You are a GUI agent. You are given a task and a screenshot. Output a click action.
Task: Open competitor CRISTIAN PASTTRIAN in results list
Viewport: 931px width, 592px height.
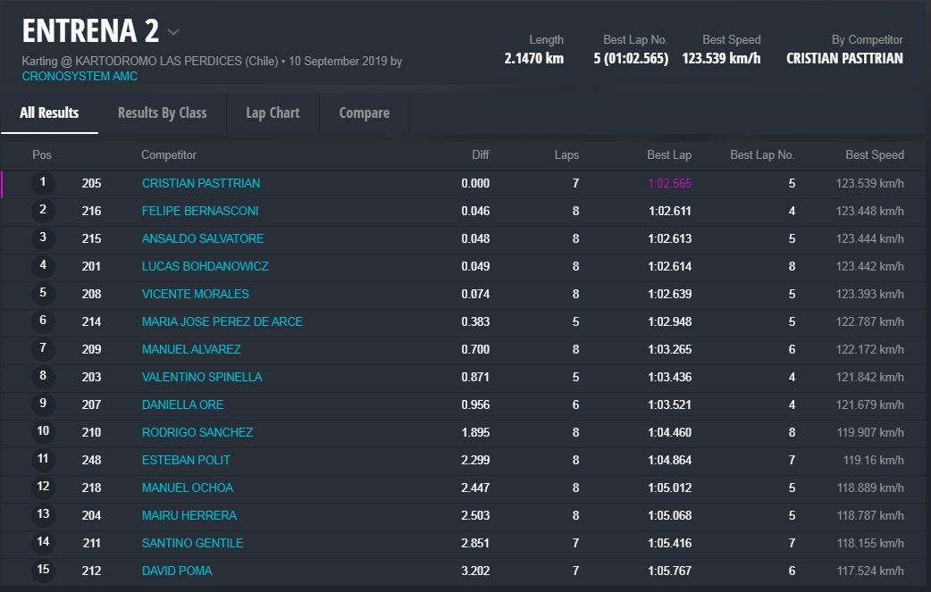click(201, 183)
